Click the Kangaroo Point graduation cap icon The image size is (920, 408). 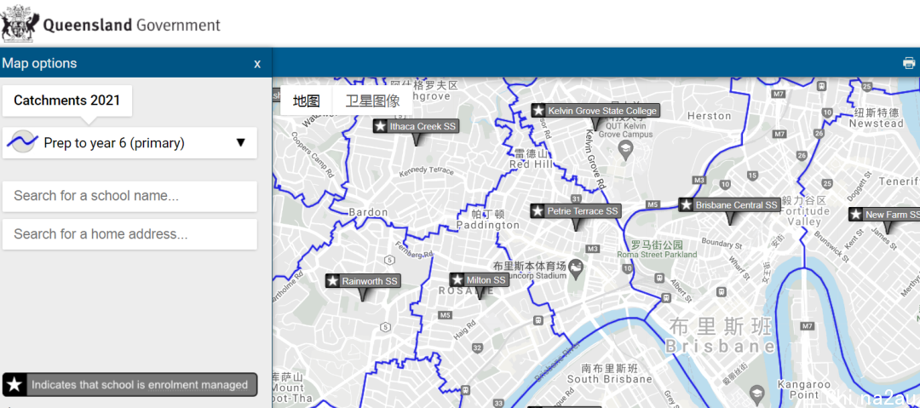pos(757,393)
